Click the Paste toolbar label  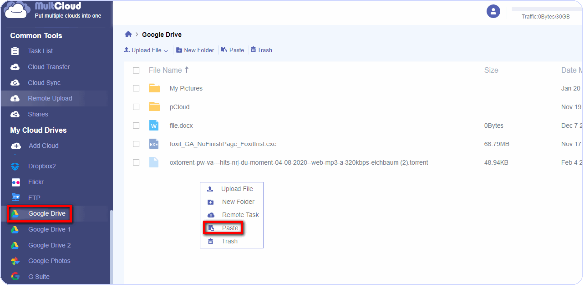(x=237, y=50)
